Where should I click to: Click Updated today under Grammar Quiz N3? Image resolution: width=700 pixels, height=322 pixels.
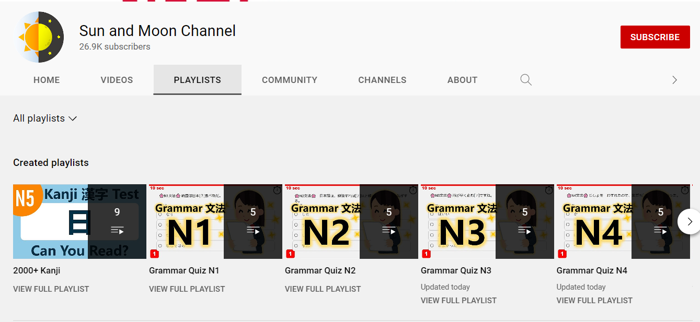click(x=445, y=287)
